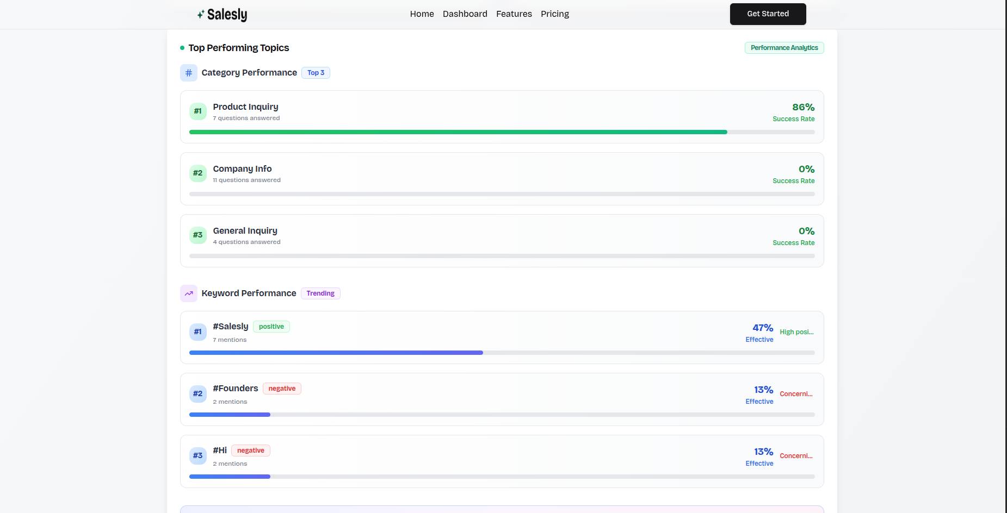Image resolution: width=1007 pixels, height=513 pixels.
Task: Click the positive sentiment tag on #Salesly
Action: [x=271, y=327]
